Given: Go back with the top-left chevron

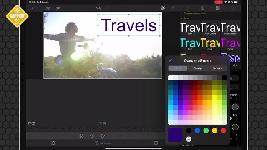Looking at the screenshot, I should tap(33, 8).
